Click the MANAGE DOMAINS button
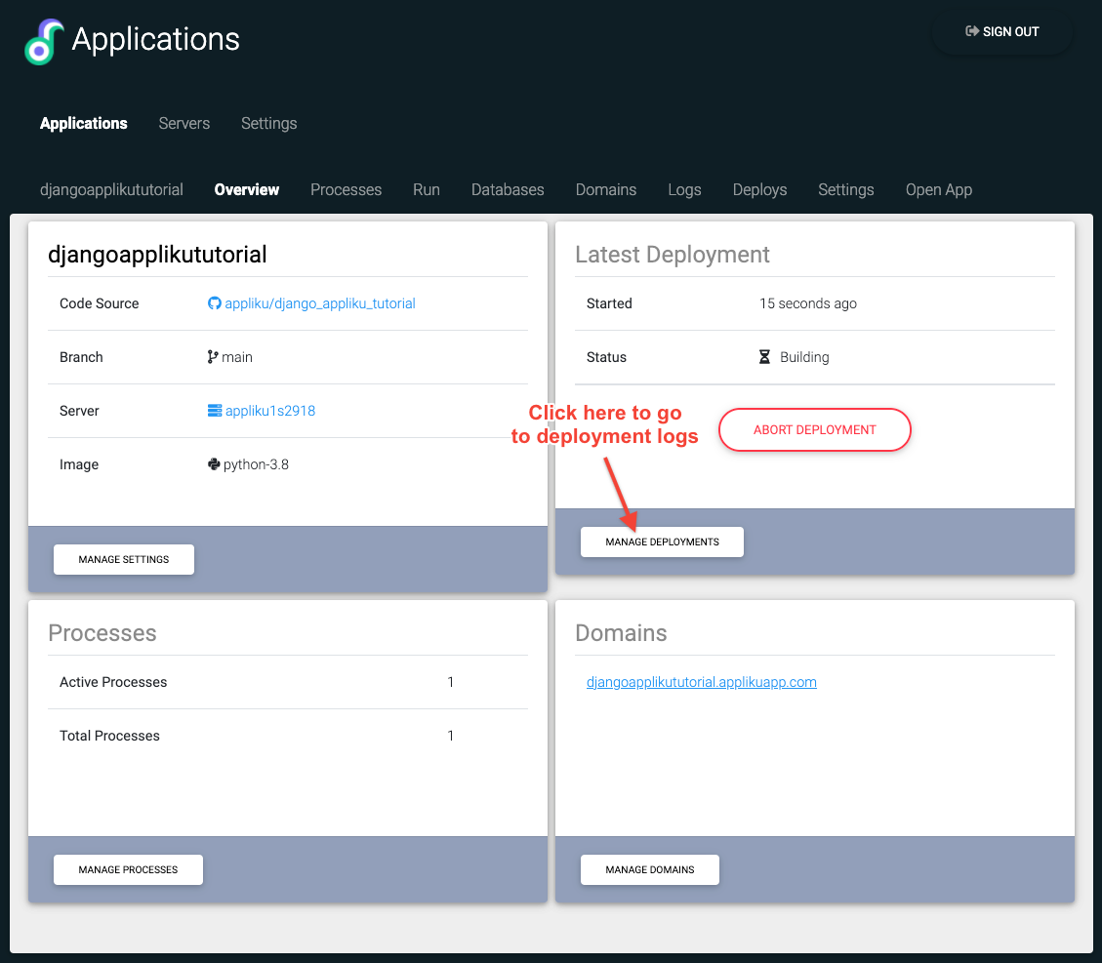1102x963 pixels. pyautogui.click(x=650, y=869)
